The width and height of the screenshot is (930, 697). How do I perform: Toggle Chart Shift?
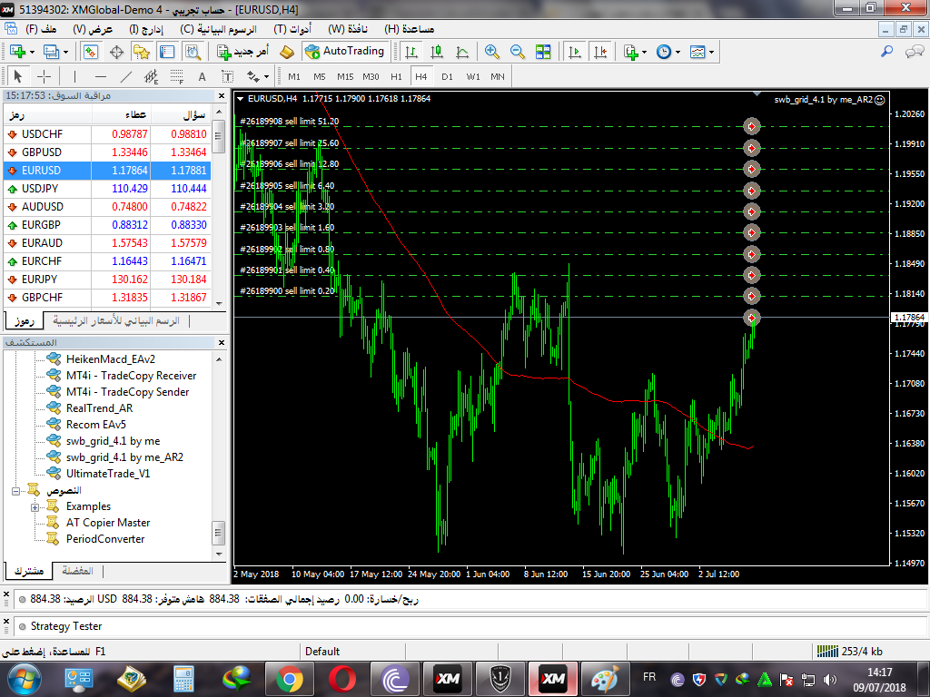(x=600, y=52)
